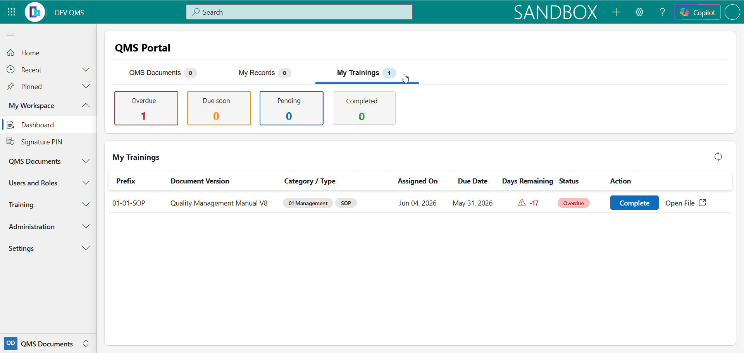The image size is (744, 353).
Task: Refresh the My Trainings list
Action: click(718, 157)
